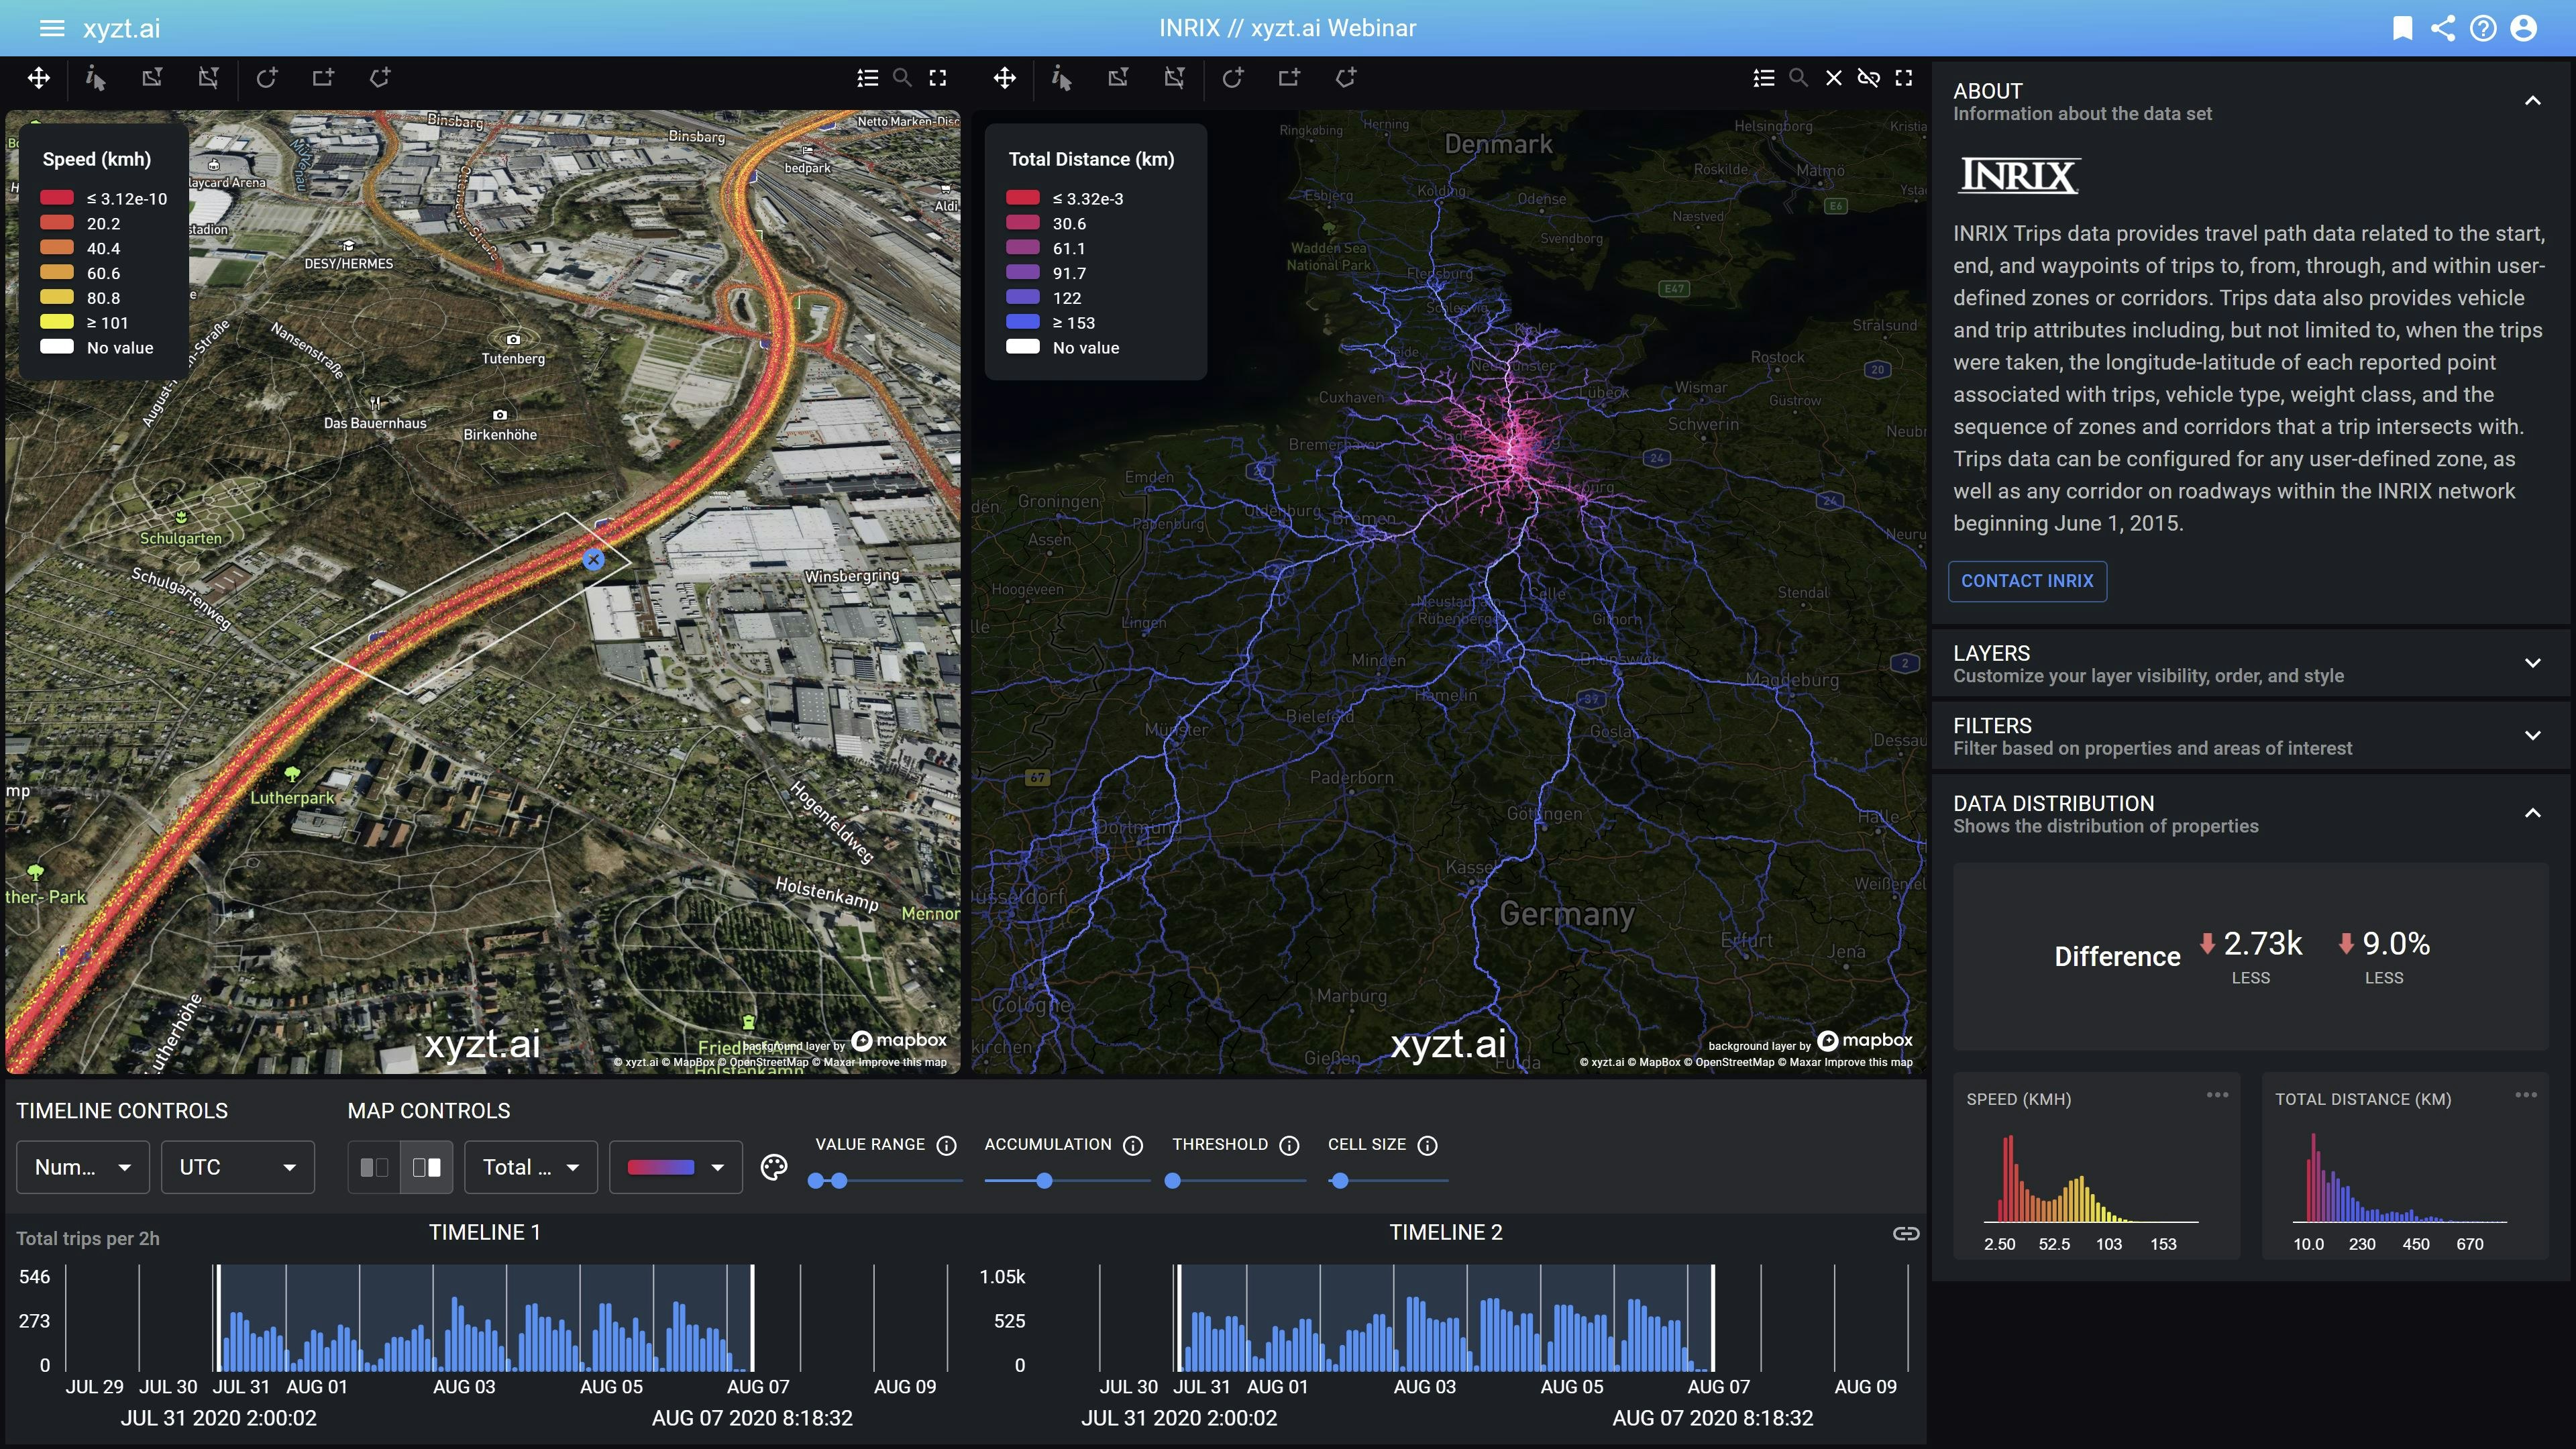The height and width of the screenshot is (1449, 2576).
Task: Toggle the timeline link icon
Action: click(1906, 1233)
